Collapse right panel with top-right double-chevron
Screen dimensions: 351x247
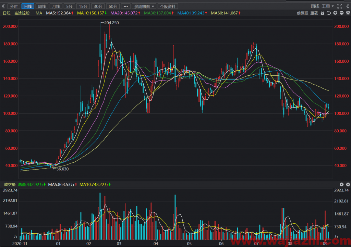click(x=348, y=6)
